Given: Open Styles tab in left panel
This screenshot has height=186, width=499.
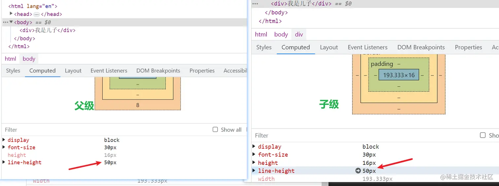Looking at the screenshot, I should [13, 70].
